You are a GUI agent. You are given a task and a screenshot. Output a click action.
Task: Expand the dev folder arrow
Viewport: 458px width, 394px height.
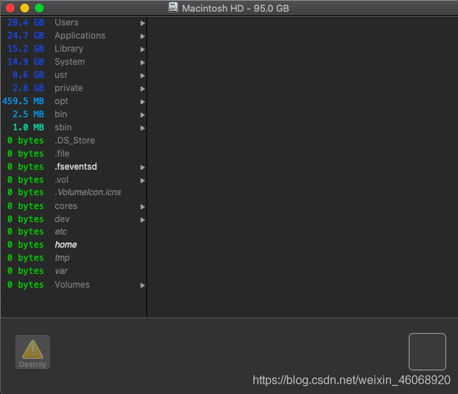[x=143, y=220]
